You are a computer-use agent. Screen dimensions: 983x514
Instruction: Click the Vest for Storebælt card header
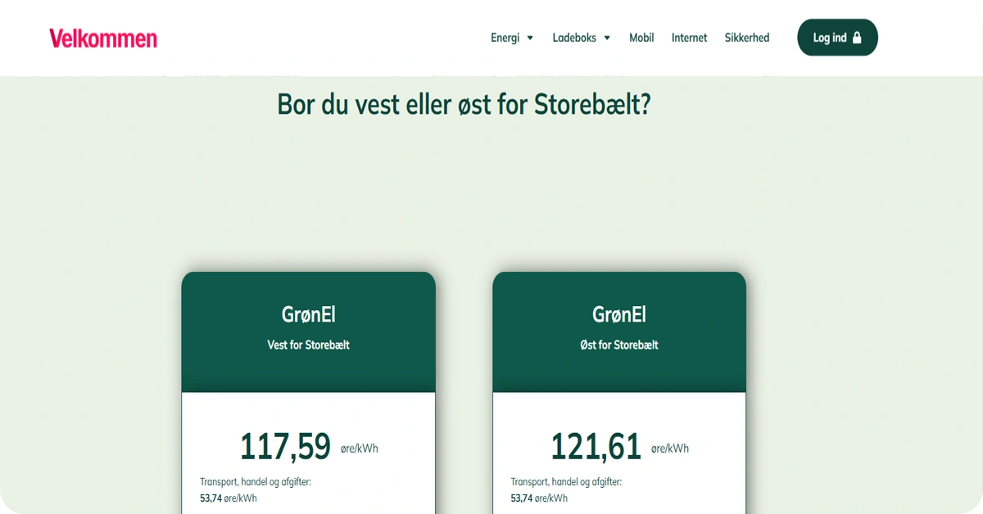308,345
